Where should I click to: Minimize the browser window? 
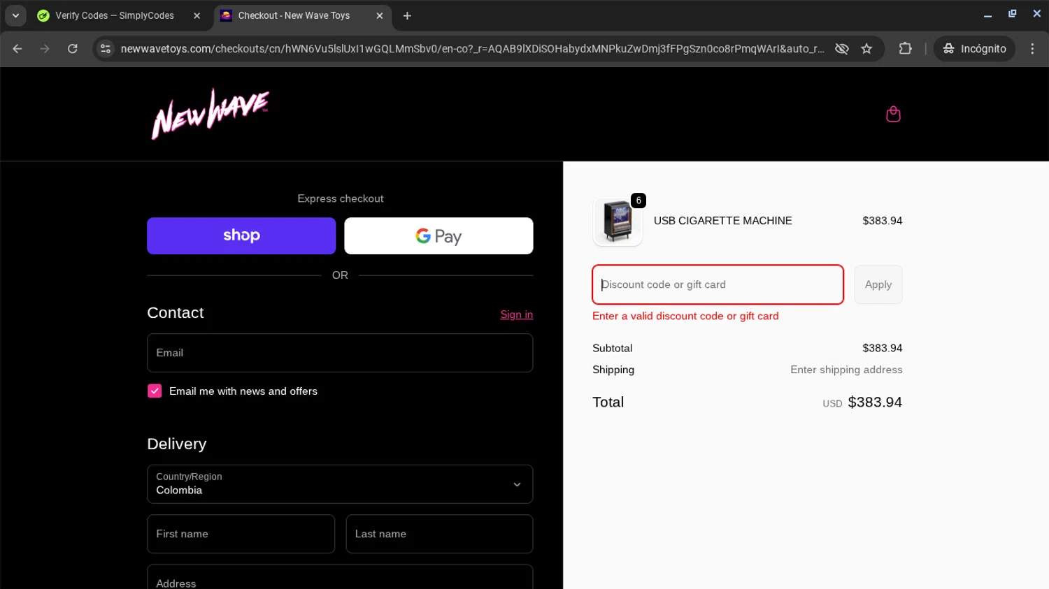tap(987, 15)
